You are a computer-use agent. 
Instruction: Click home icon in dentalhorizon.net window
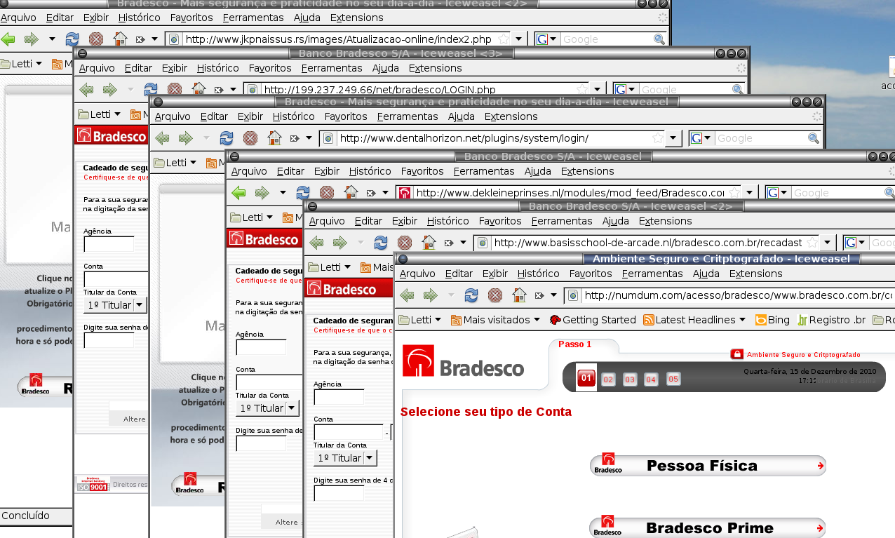[274, 138]
